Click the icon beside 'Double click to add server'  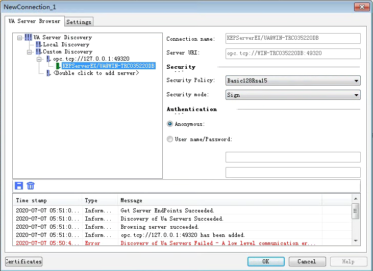[48, 73]
